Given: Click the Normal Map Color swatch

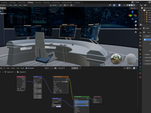Looking at the screenshot, I should (x=59, y=106).
